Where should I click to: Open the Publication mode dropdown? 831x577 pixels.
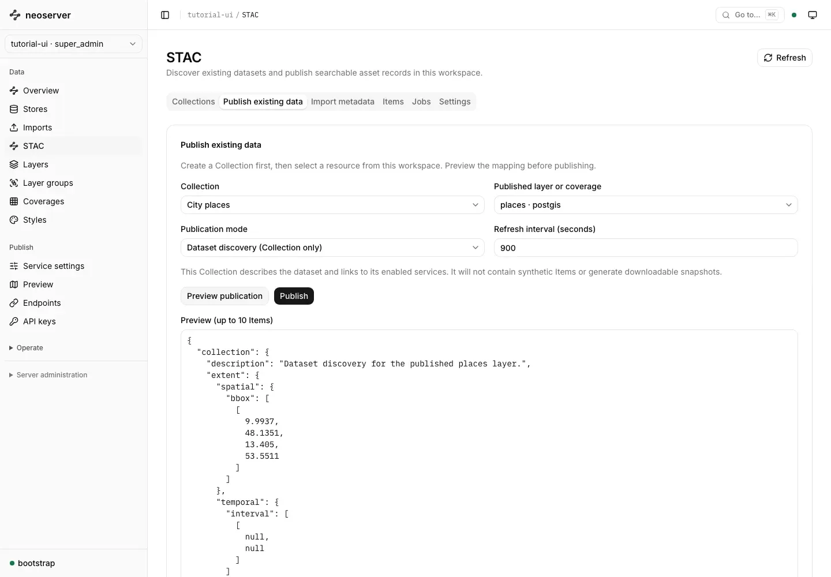332,248
